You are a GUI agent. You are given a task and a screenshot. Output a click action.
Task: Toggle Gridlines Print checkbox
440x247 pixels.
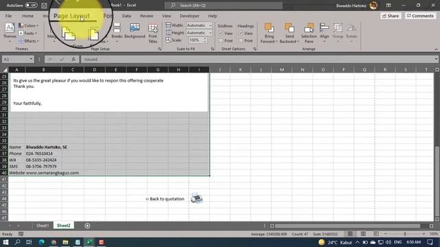click(221, 40)
